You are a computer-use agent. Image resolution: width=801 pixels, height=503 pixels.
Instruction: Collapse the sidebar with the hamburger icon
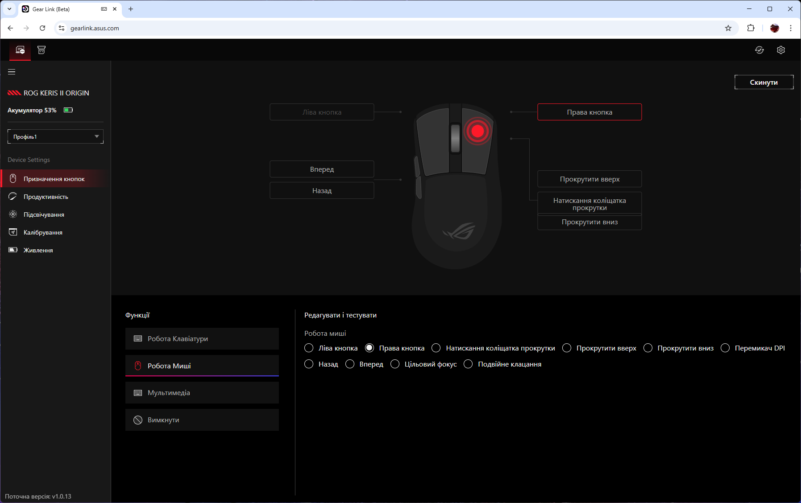(12, 72)
